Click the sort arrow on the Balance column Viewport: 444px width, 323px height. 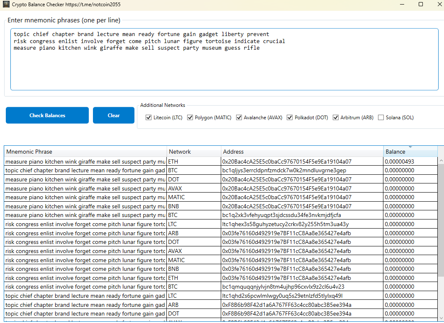tap(410, 147)
